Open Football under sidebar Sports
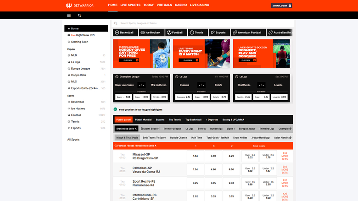The width and height of the screenshot is (358, 201). coord(86,115)
